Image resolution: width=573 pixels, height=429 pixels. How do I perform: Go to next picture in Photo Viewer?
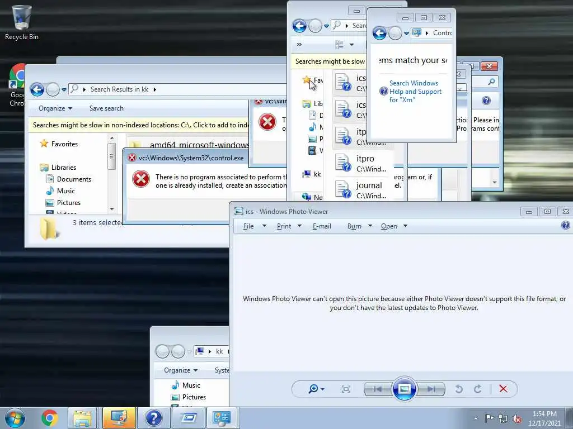(x=431, y=389)
